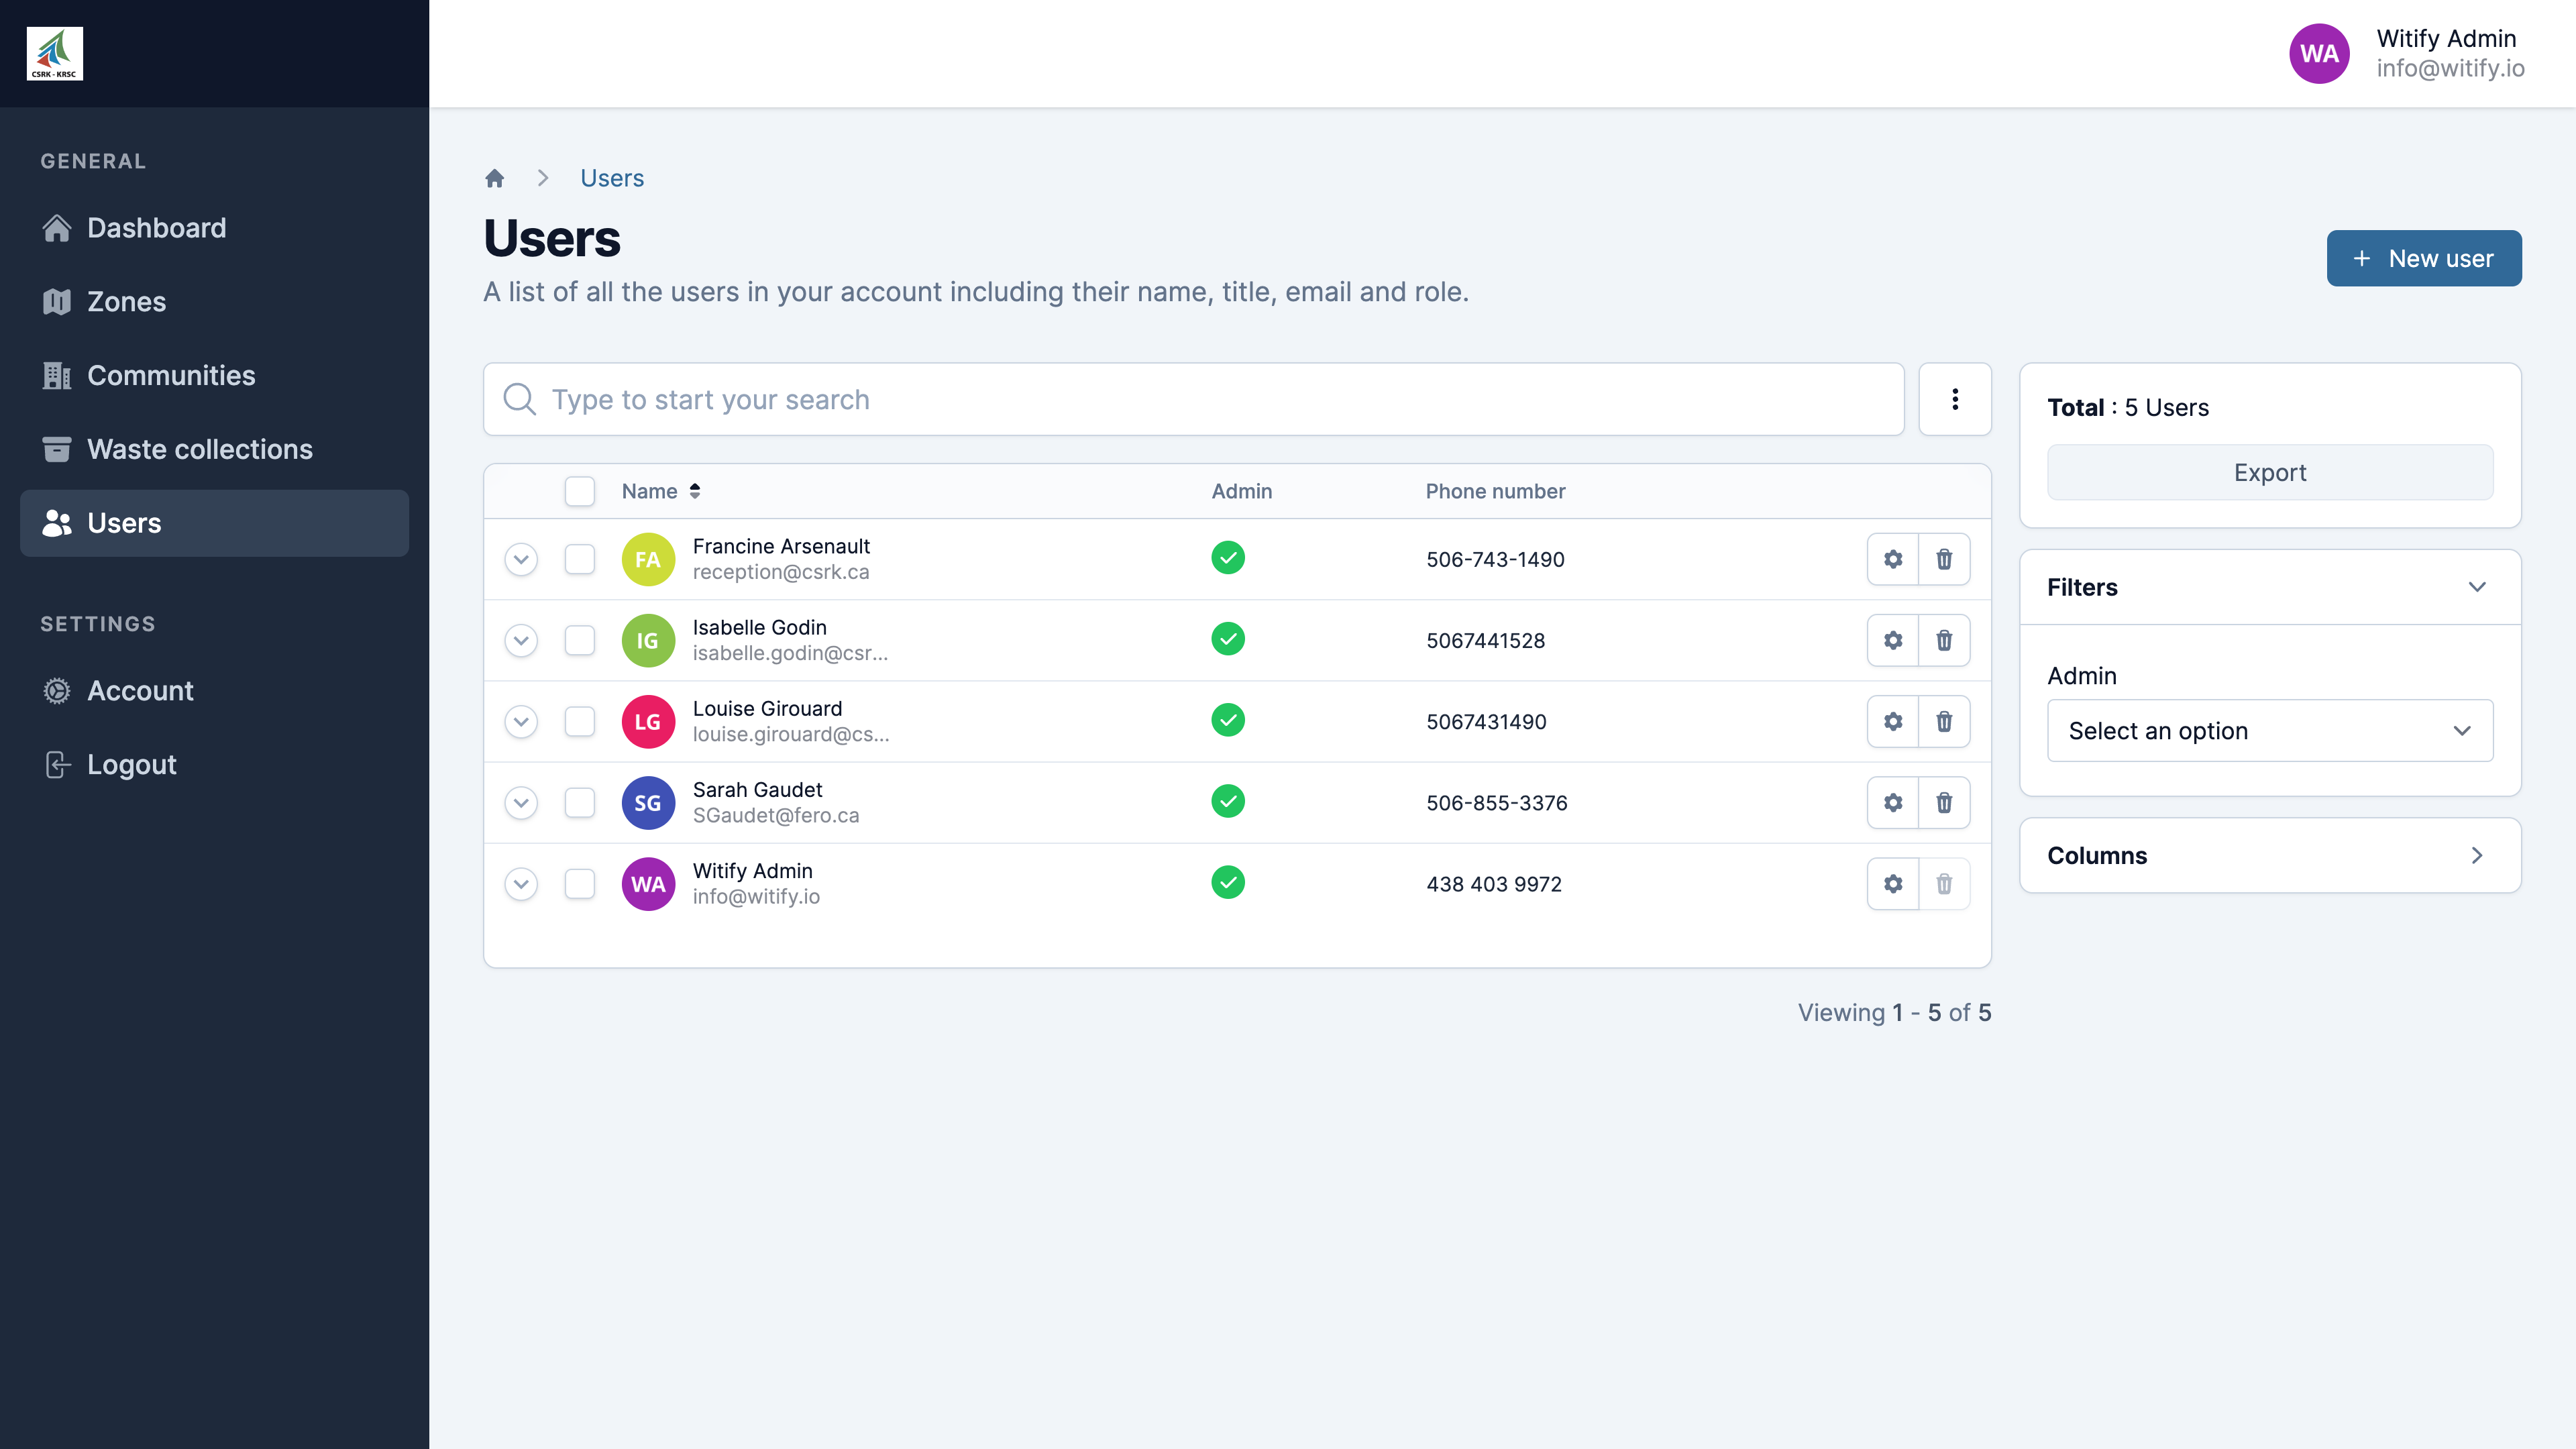
Task: Open Zones from sidebar menu
Action: tap(126, 301)
